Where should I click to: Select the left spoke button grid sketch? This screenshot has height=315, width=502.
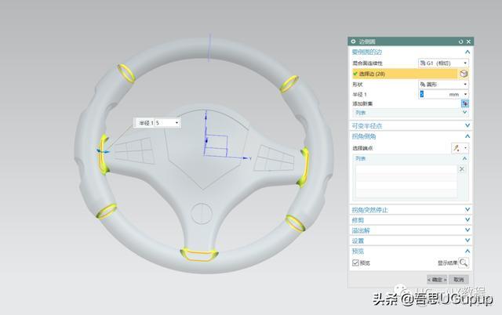(x=135, y=150)
